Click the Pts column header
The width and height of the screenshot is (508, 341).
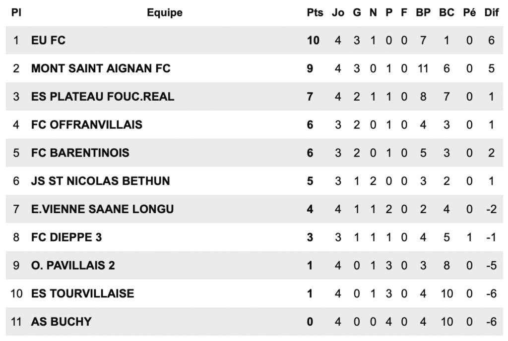315,13
